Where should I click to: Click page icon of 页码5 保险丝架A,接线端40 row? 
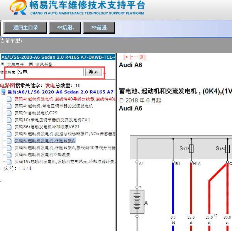(9, 148)
